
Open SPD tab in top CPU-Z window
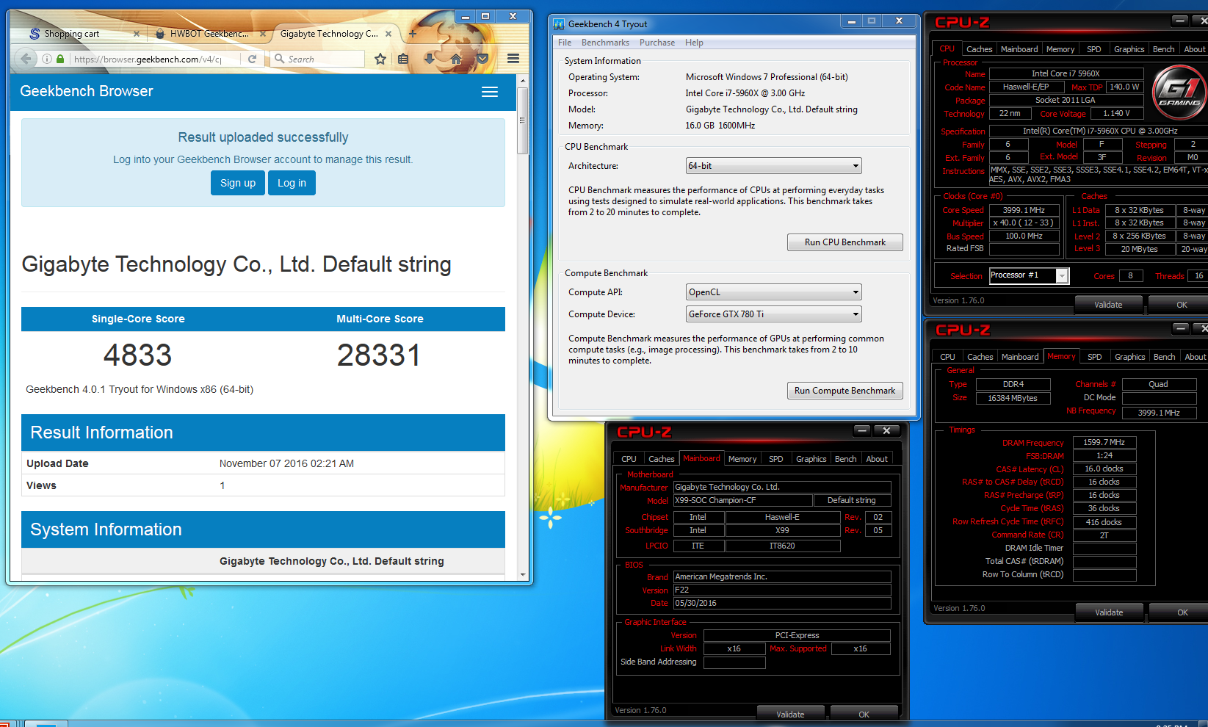click(x=1093, y=49)
